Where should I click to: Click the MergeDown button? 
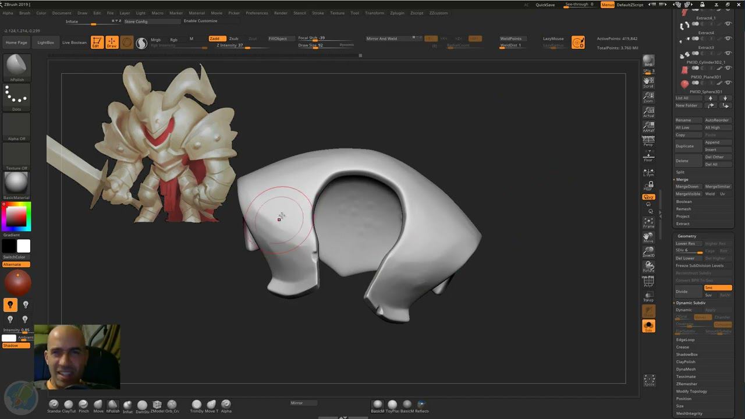point(687,186)
